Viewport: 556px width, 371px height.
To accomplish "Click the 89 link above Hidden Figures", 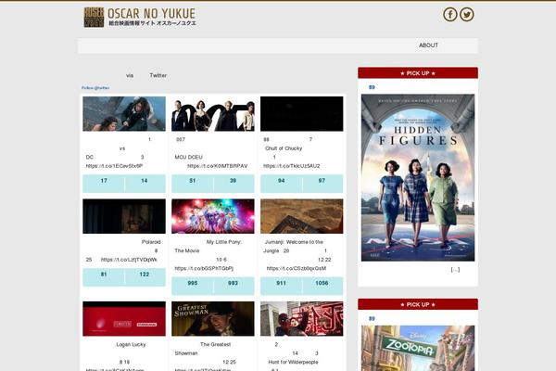I will point(372,87).
